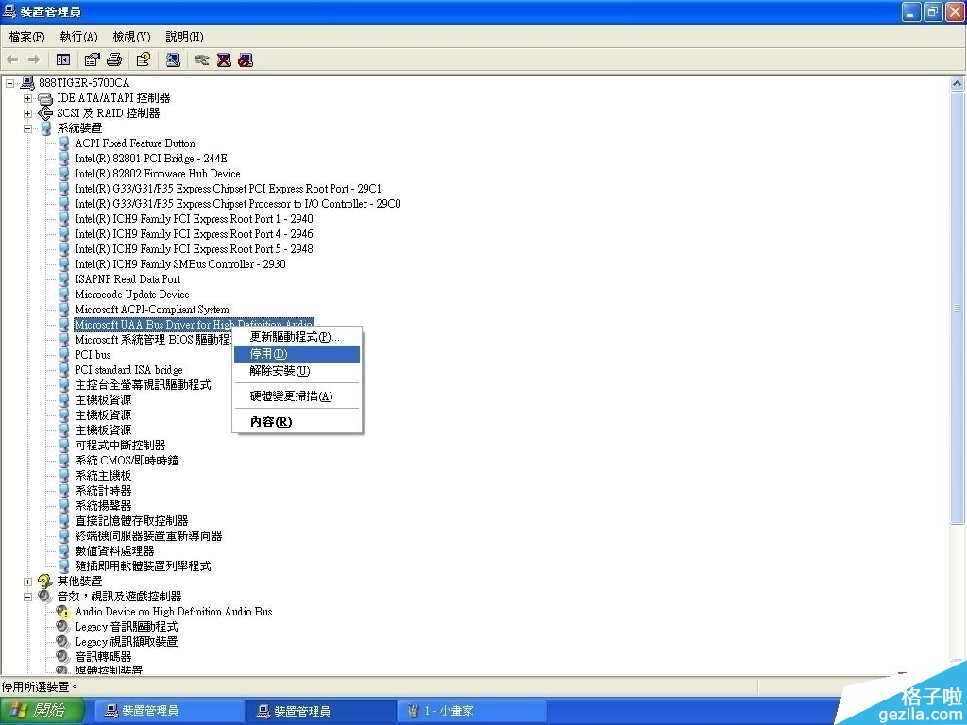Screen dimensions: 967x725
Task: Open the 檢視(V) menu
Action: pyautogui.click(x=131, y=37)
